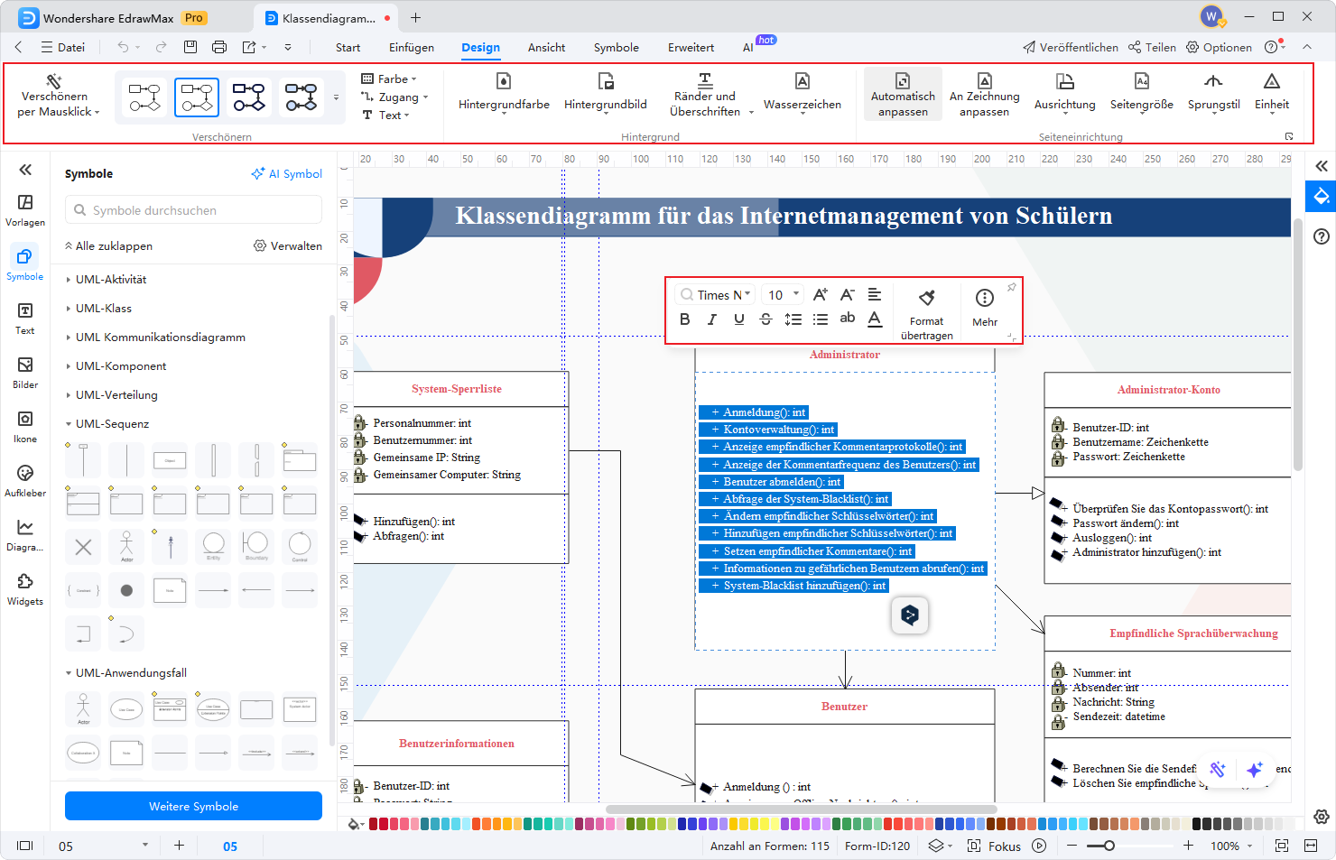Collapse the symbol panel with double chevron
Viewport: 1336px width, 860px height.
[x=25, y=169]
